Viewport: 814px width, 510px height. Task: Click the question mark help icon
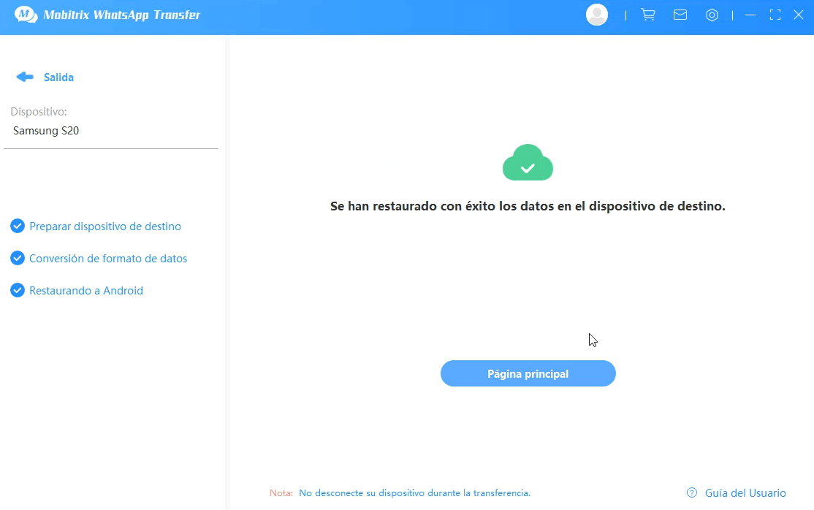[691, 492]
